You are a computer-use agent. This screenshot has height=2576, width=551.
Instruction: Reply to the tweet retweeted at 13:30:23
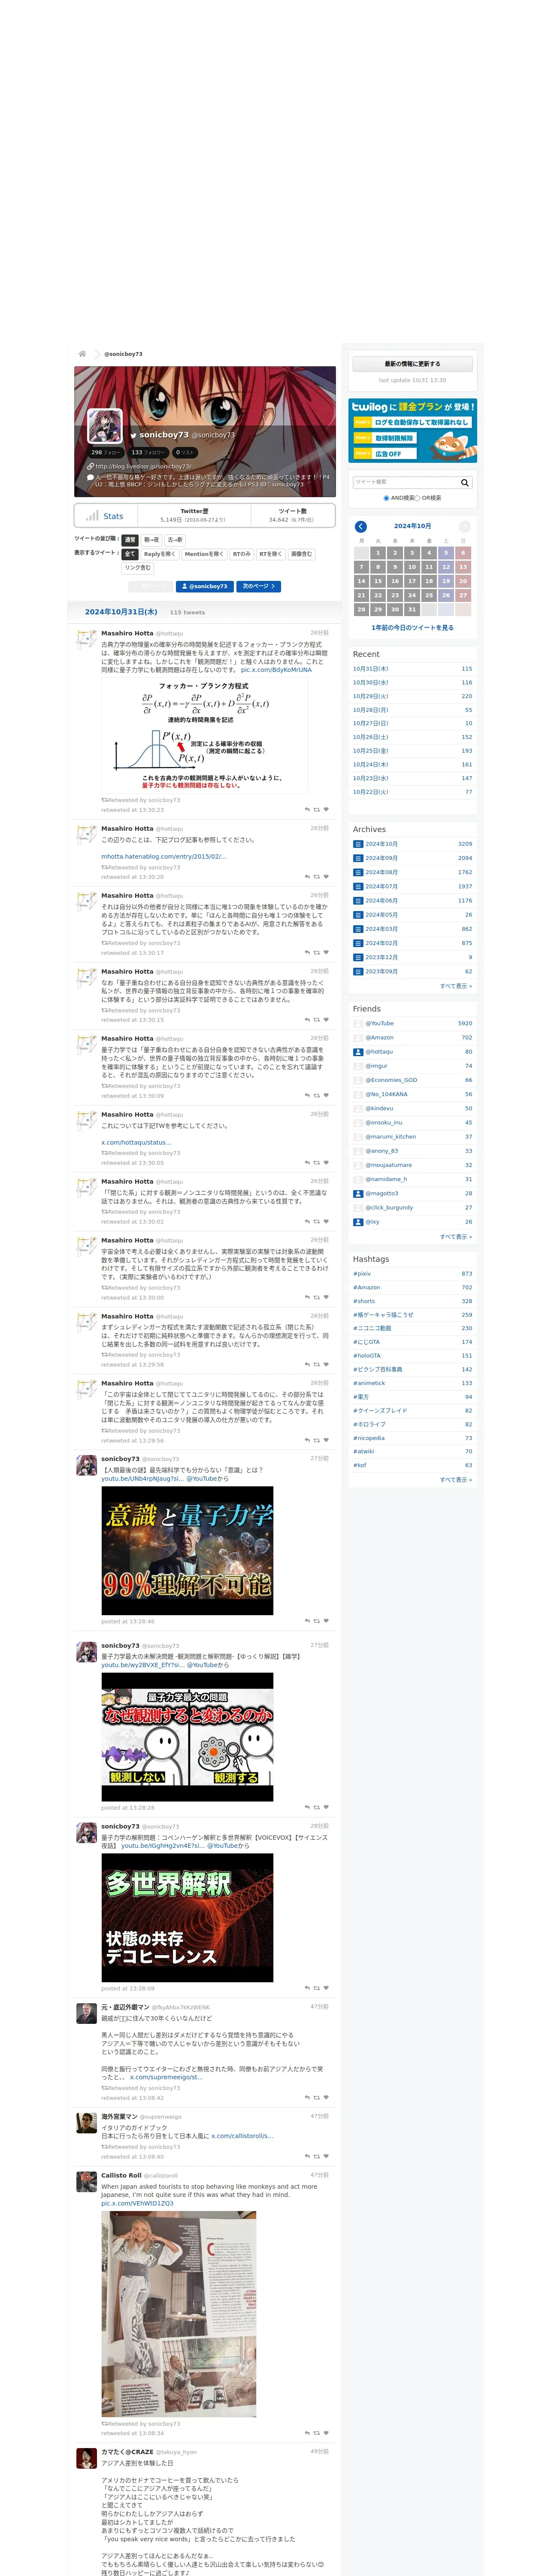(307, 810)
